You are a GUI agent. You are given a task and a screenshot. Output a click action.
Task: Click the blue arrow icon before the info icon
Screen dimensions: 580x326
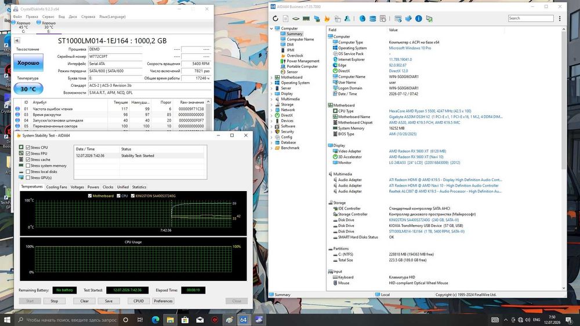[x=408, y=19]
